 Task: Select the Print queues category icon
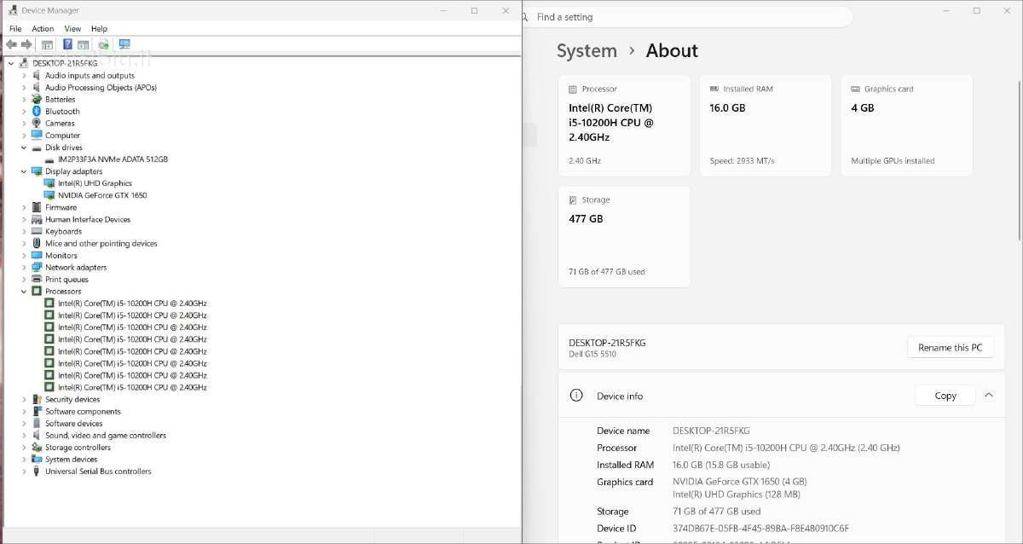(x=37, y=279)
